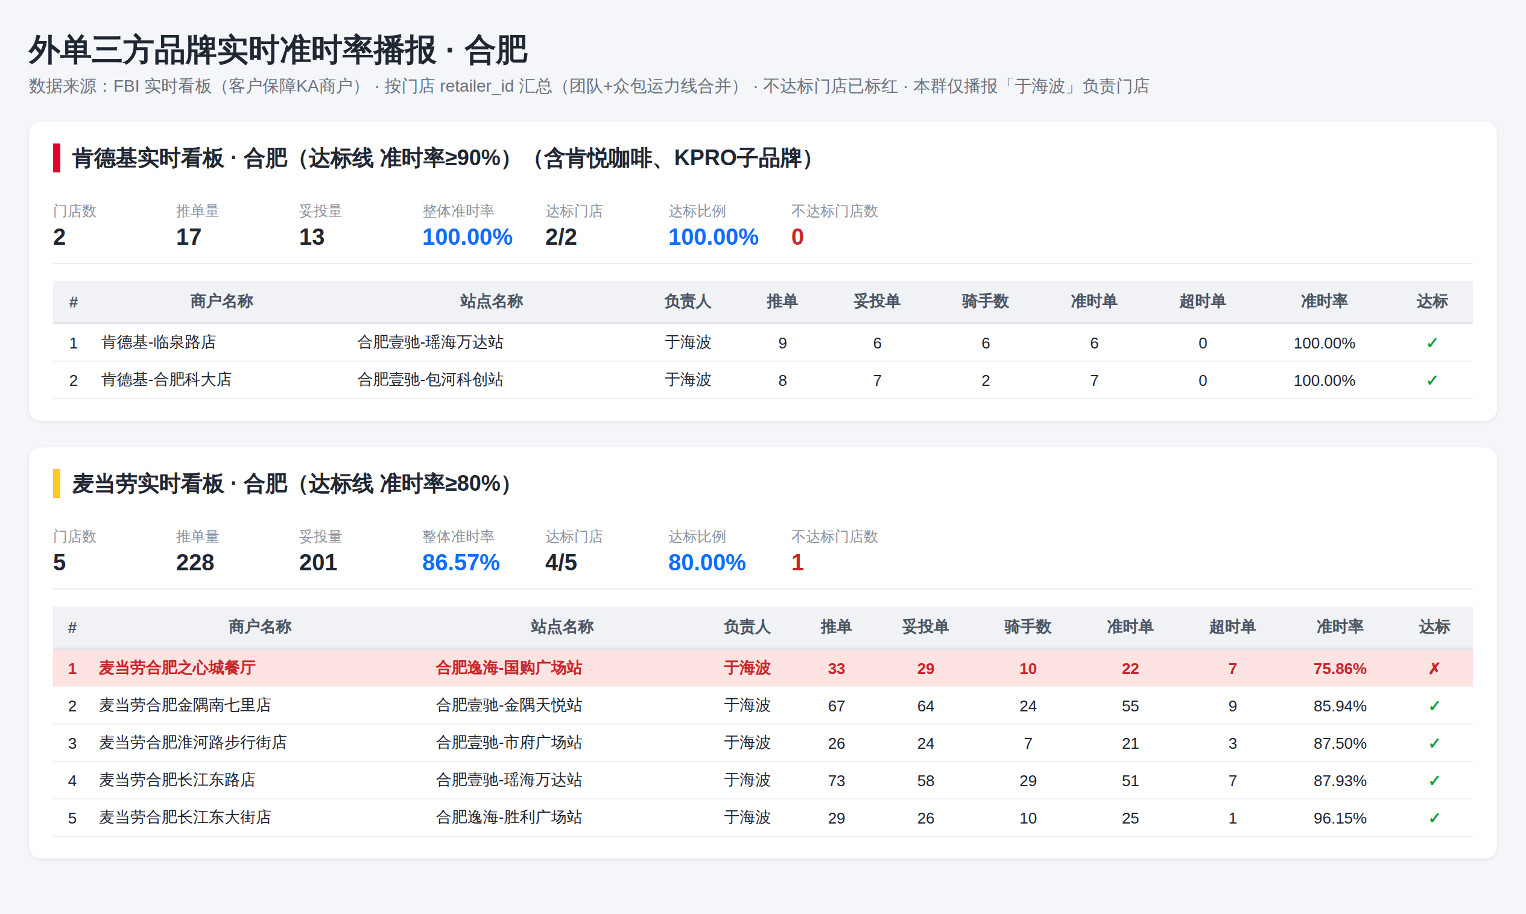The image size is (1526, 914).
Task: Click on-time rate 87.50%
Action: point(1340,743)
